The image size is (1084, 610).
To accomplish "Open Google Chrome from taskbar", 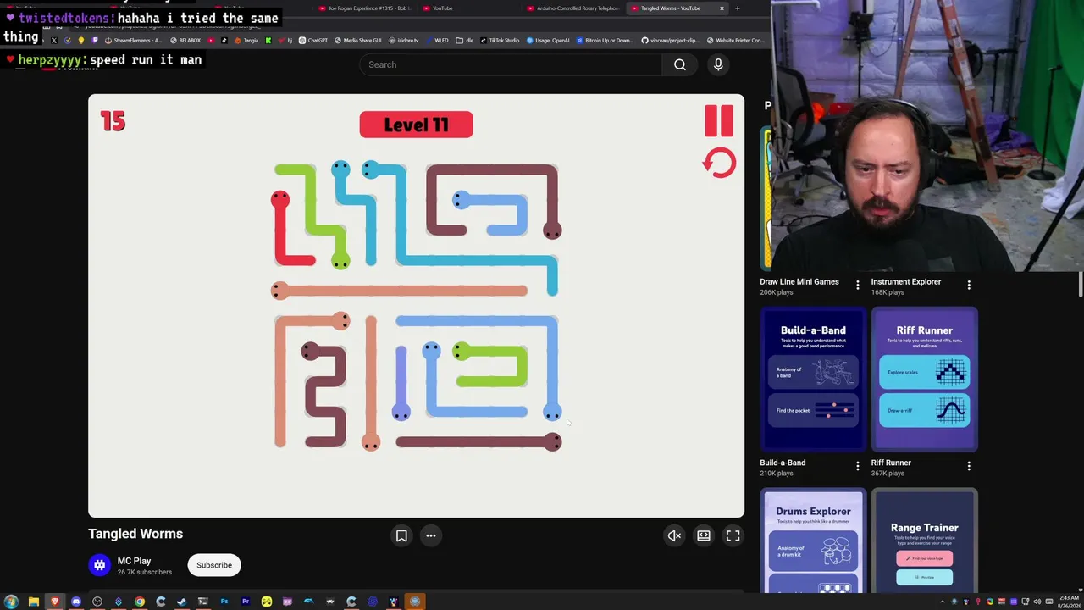I will (140, 602).
